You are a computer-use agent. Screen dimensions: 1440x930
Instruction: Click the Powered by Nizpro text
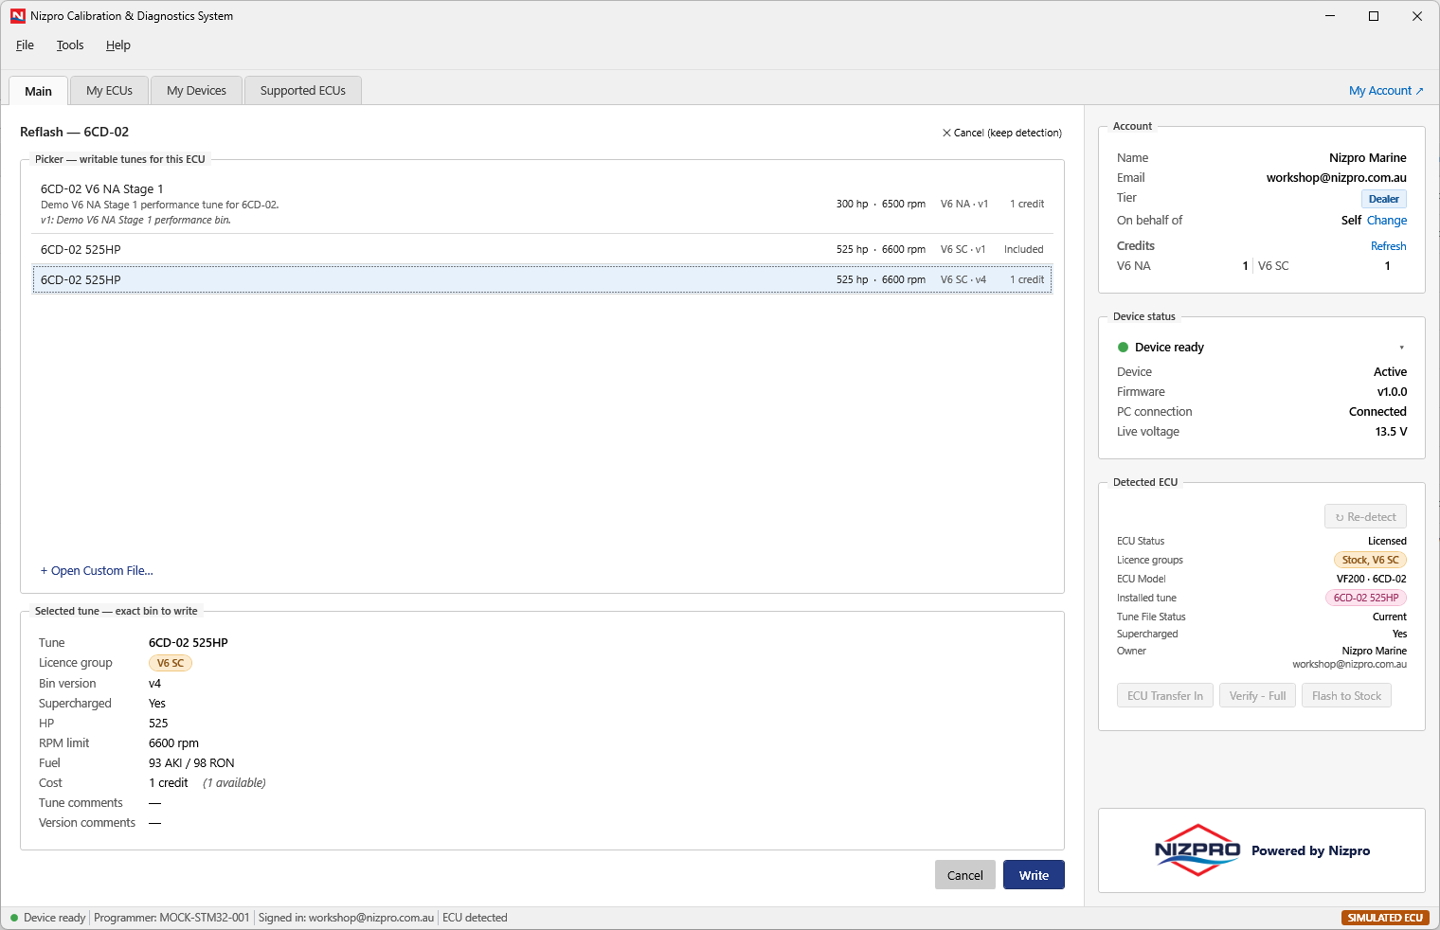pos(1310,850)
